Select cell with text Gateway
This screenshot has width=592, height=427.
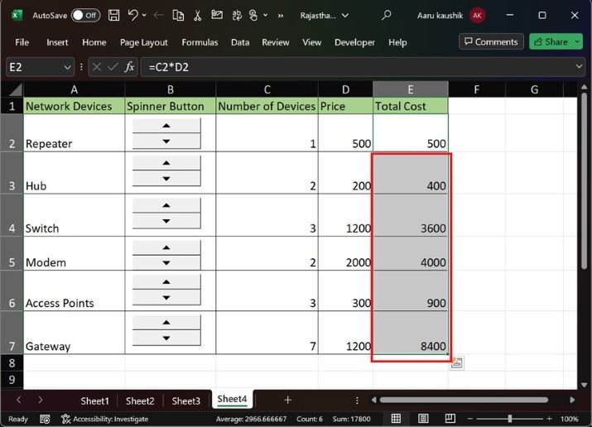(74, 333)
